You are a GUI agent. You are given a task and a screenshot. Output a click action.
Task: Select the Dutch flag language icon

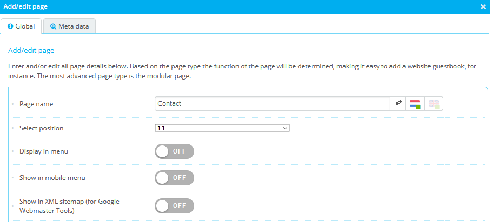pos(415,103)
